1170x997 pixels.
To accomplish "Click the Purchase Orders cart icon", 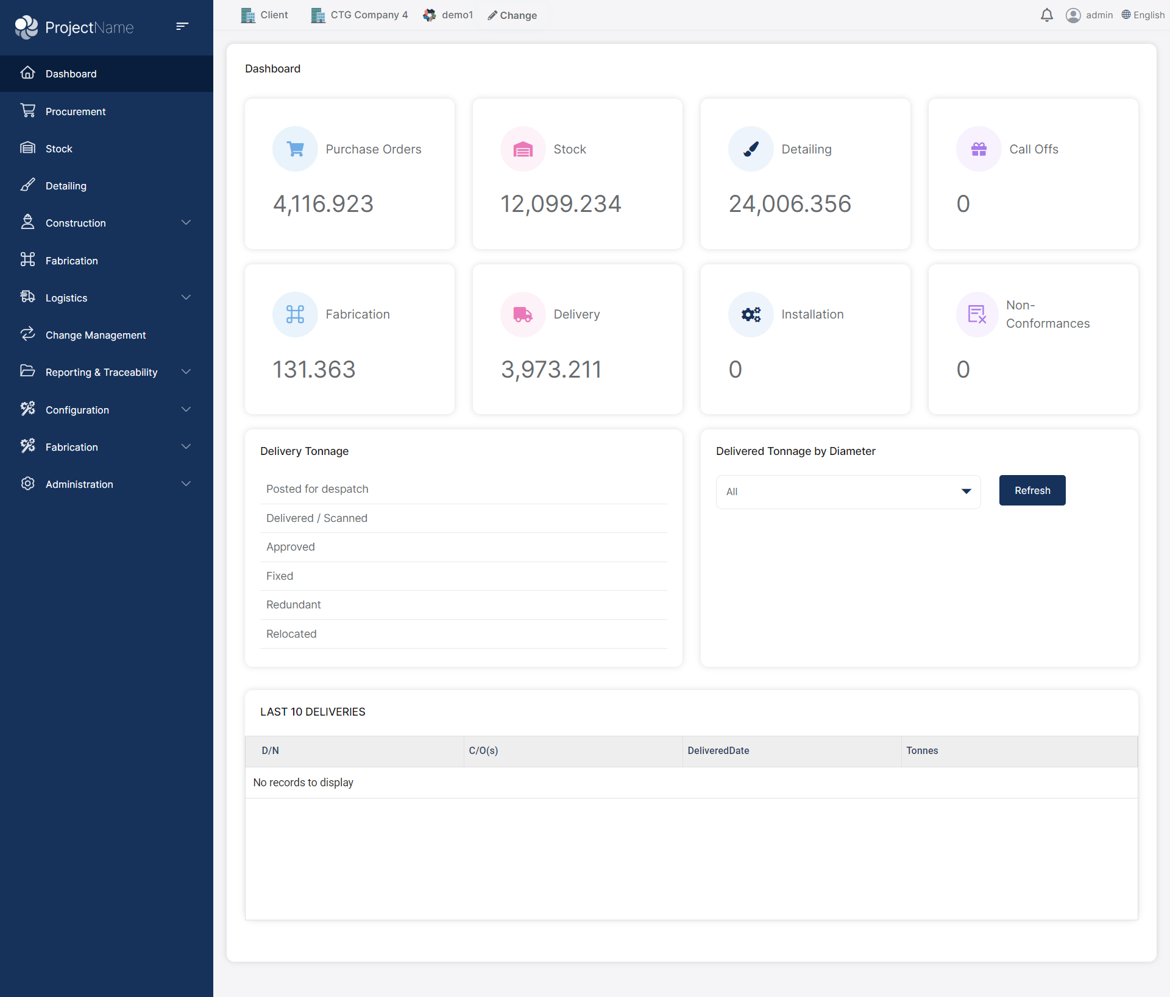I will (295, 149).
